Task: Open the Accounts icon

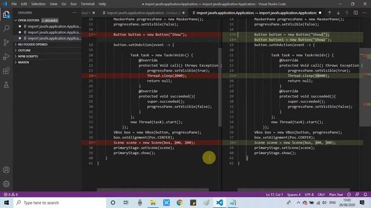Action: tap(6, 170)
